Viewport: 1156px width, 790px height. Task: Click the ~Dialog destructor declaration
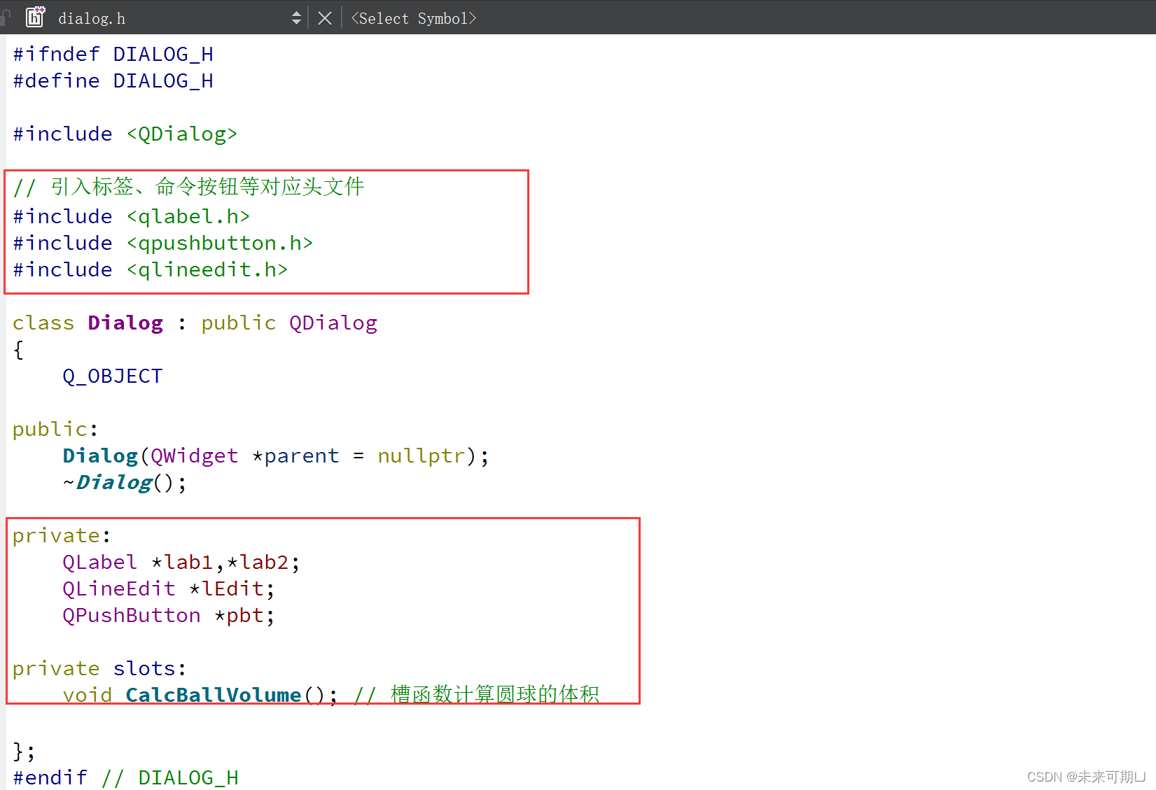pos(125,483)
